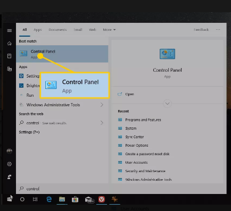Select the Control Panel best match result
The height and width of the screenshot is (211, 231).
pos(62,54)
